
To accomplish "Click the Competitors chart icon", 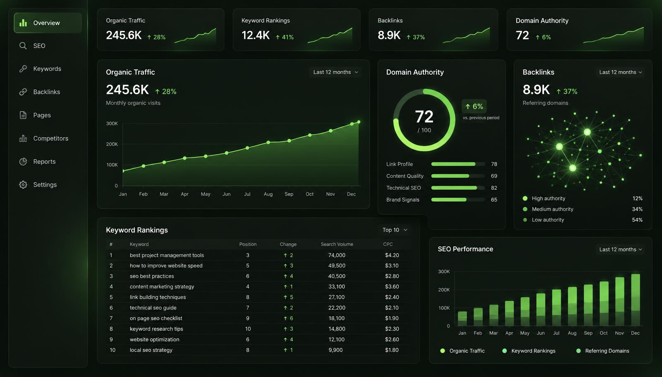I will tap(23, 138).
